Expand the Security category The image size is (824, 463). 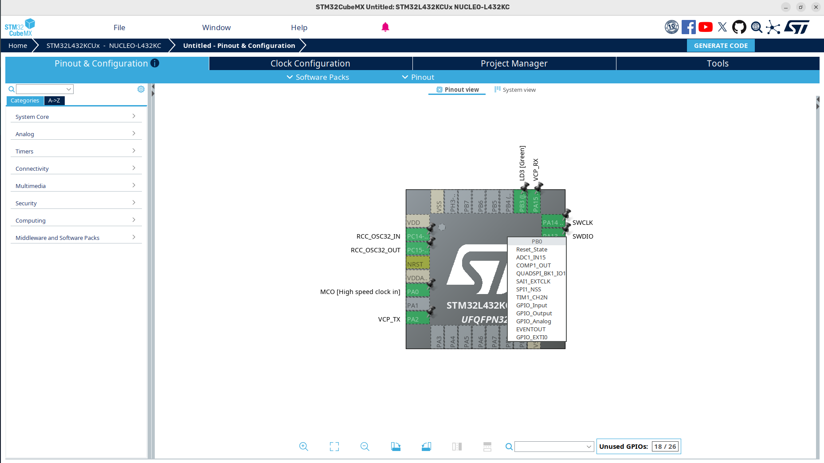tap(76, 203)
